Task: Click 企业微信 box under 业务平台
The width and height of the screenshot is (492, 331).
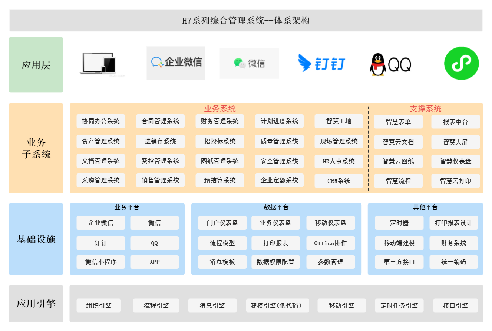Action: click(101, 223)
